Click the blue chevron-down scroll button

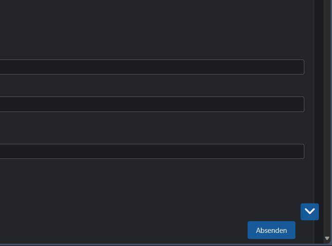point(309,211)
